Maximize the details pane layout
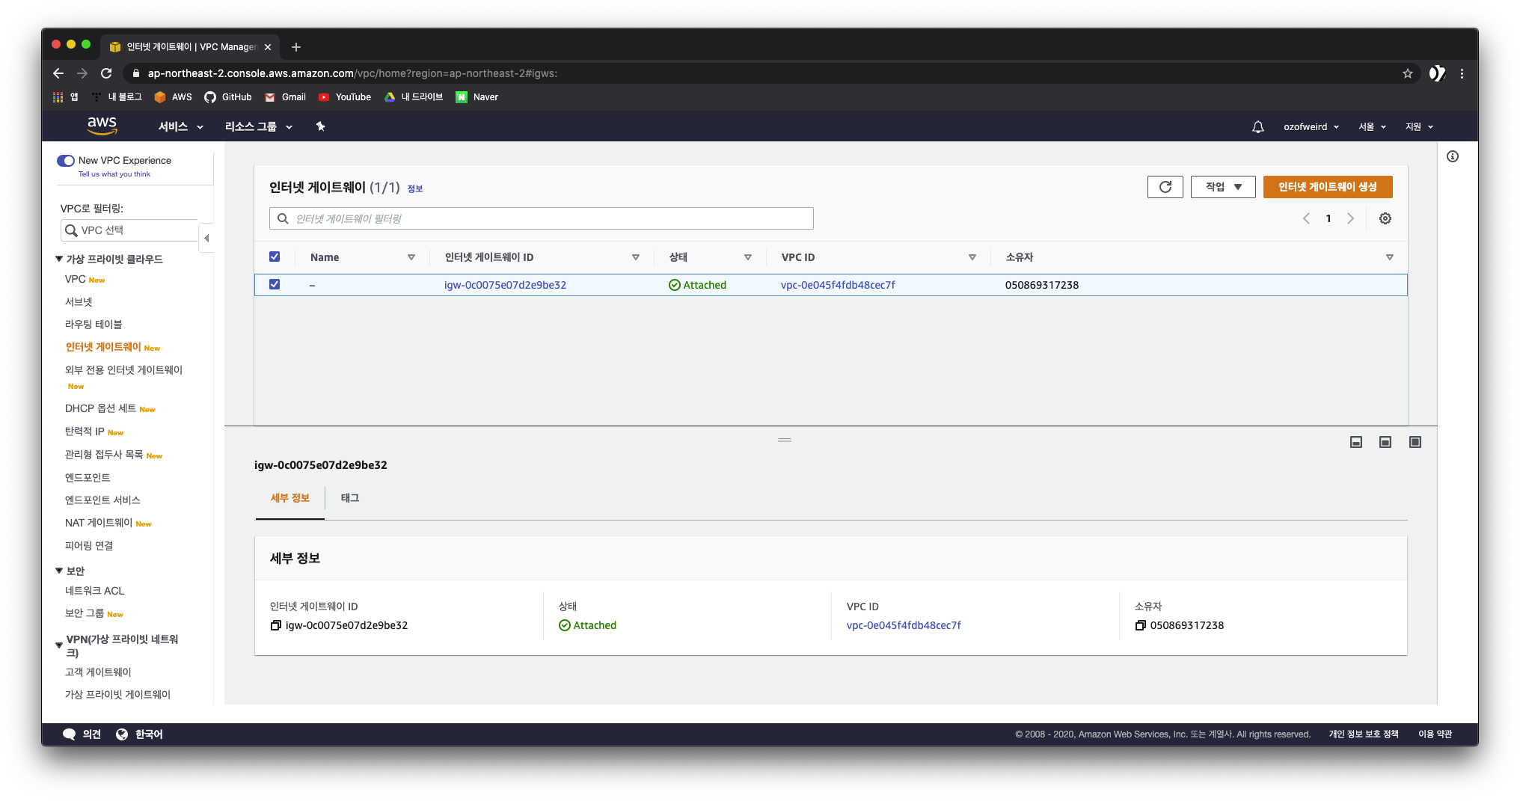 pos(1415,442)
